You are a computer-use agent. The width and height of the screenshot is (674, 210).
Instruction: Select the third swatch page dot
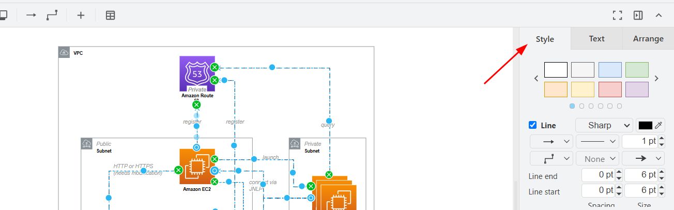[591, 106]
